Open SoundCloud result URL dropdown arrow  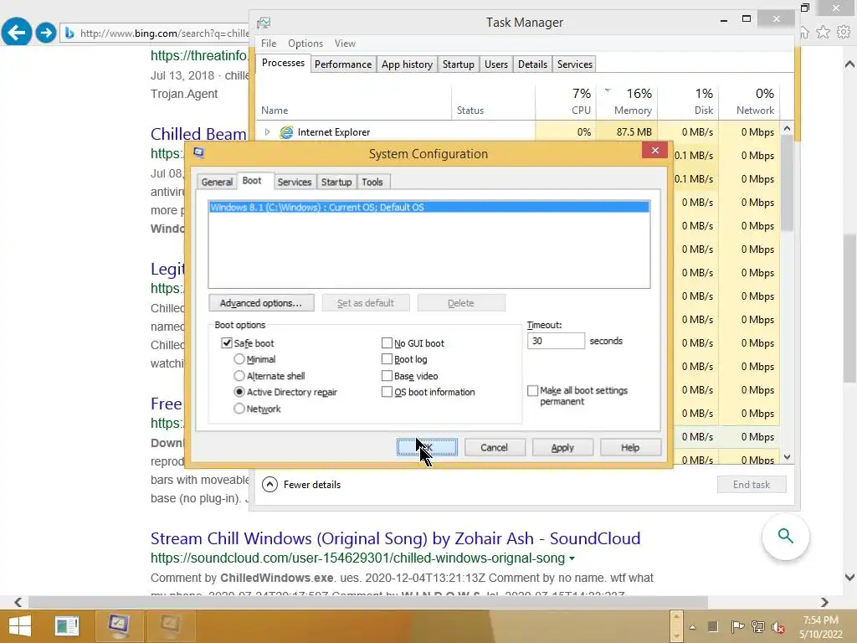click(x=572, y=558)
